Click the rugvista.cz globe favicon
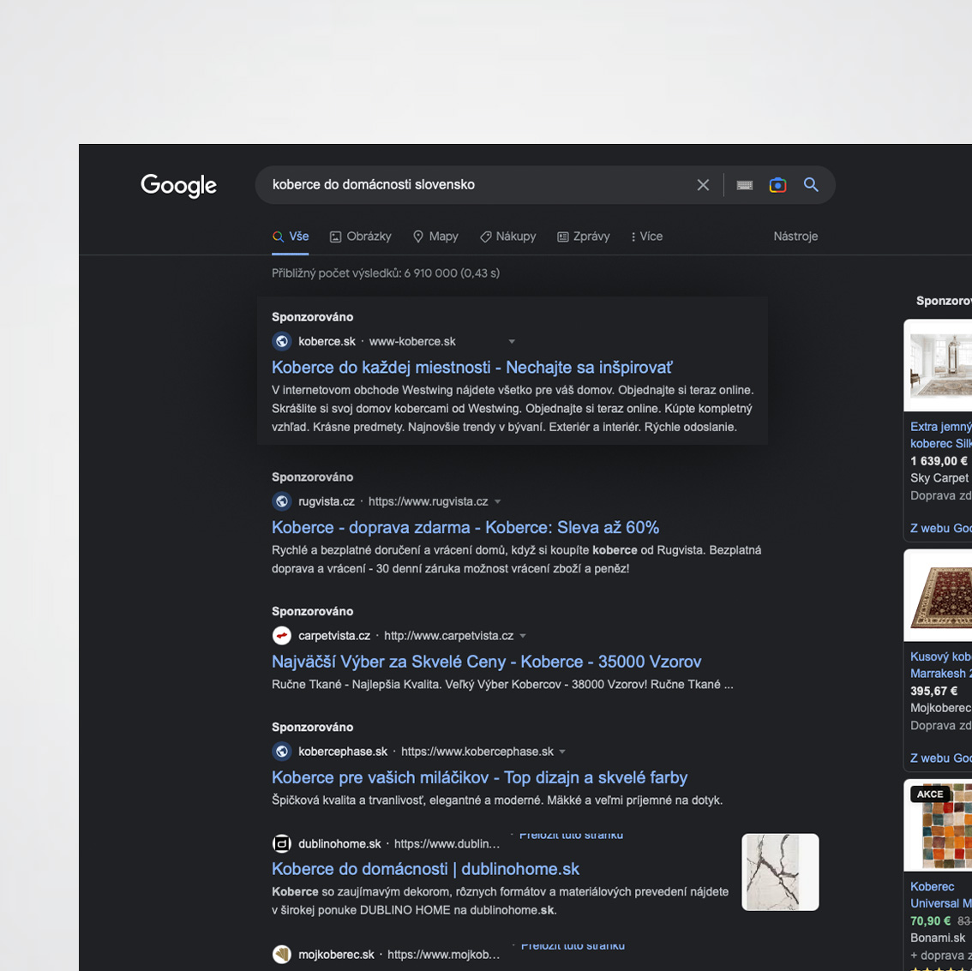The image size is (972, 971). [x=282, y=501]
